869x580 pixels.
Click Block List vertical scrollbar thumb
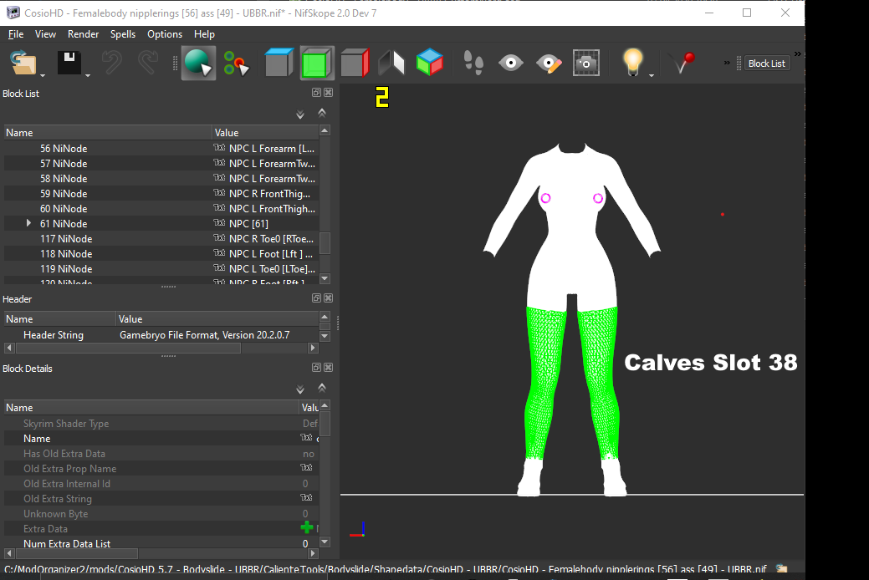[x=325, y=242]
